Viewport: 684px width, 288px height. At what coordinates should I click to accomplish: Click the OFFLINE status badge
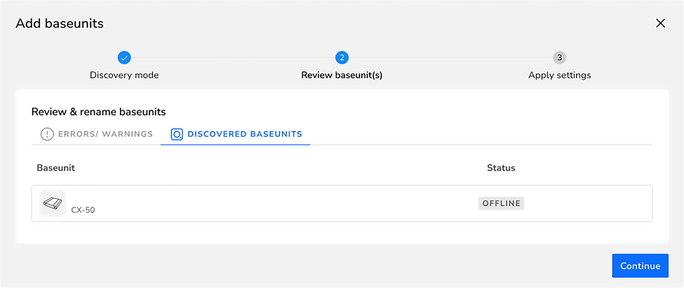click(x=501, y=203)
